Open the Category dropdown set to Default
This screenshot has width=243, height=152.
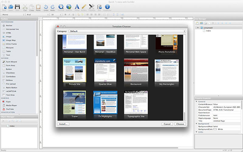127,31
